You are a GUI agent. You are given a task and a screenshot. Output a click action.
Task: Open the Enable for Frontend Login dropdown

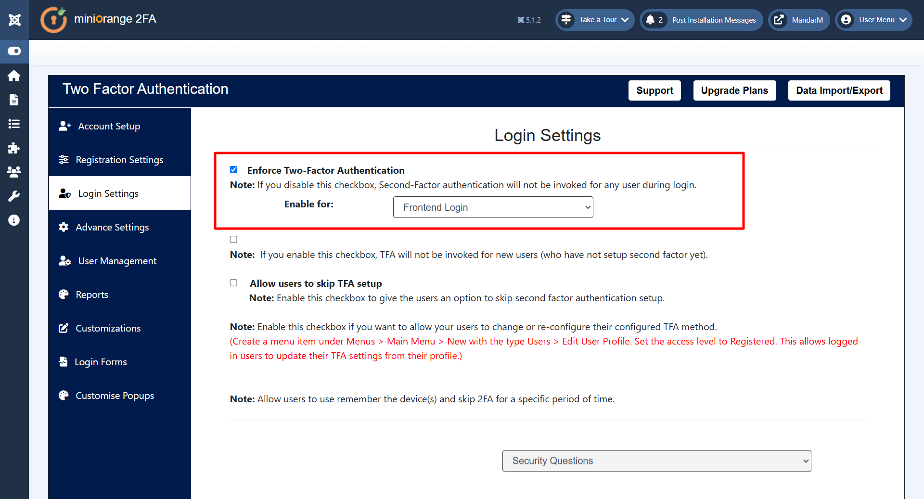493,207
